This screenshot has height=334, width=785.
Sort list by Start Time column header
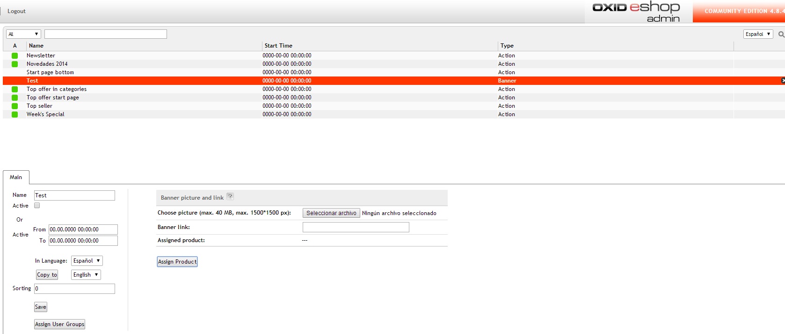click(x=278, y=46)
